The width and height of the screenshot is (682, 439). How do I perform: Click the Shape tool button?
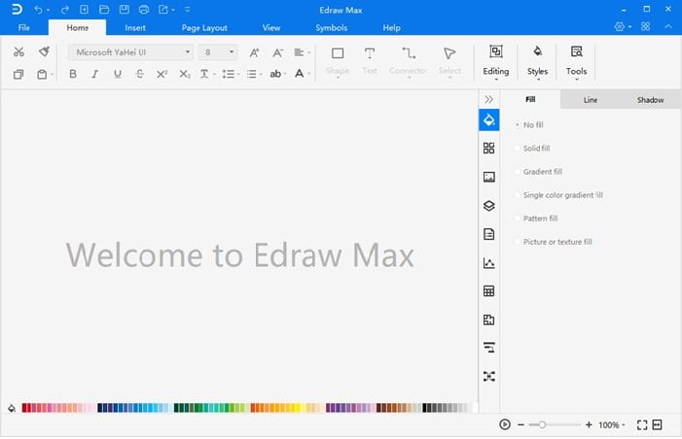click(338, 61)
